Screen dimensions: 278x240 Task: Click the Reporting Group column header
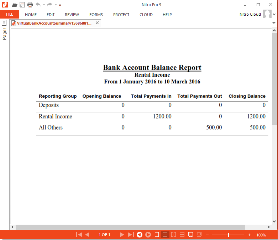tap(58, 96)
